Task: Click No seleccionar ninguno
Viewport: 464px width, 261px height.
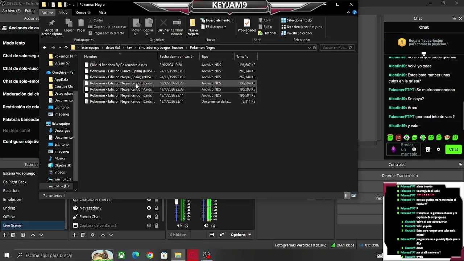Action: tap(302, 27)
